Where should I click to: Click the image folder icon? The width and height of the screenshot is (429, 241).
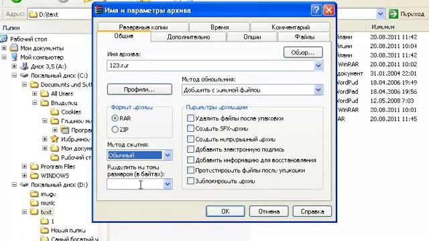point(34,193)
